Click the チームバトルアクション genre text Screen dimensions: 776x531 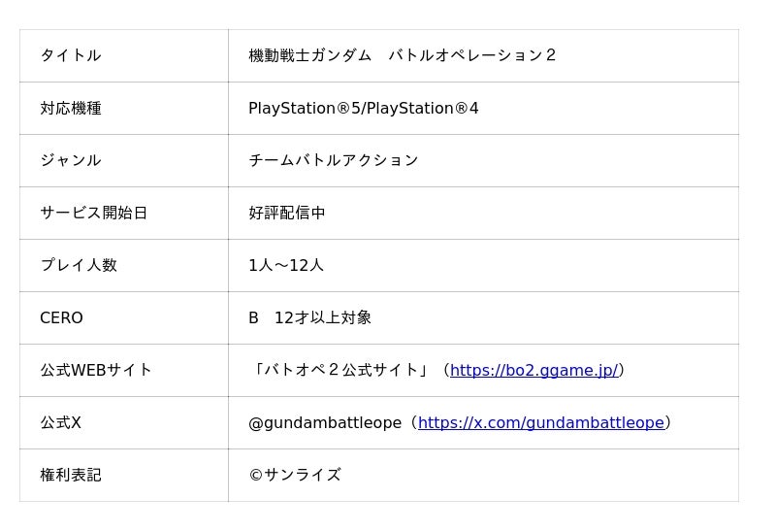click(x=333, y=160)
